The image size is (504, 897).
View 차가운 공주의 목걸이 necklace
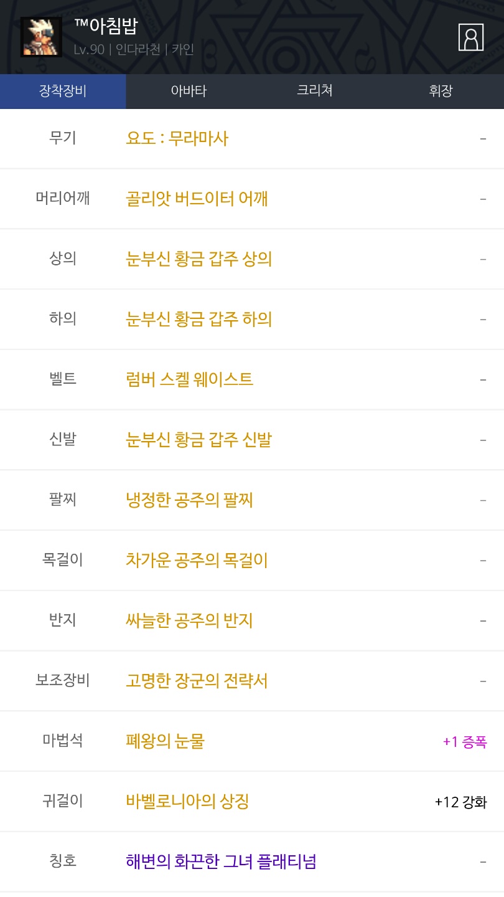(x=197, y=560)
